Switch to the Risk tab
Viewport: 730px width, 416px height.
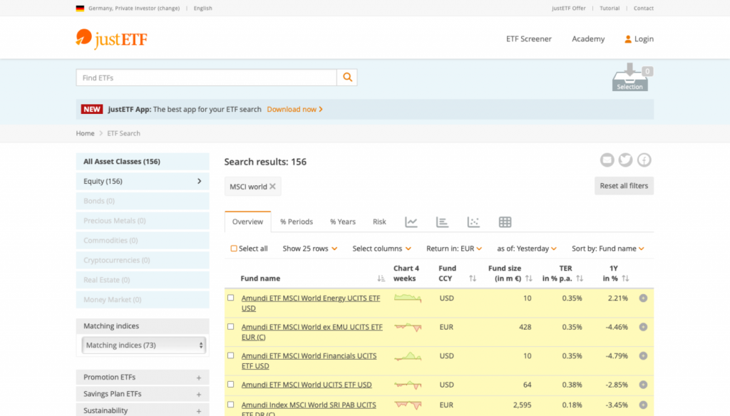point(379,222)
